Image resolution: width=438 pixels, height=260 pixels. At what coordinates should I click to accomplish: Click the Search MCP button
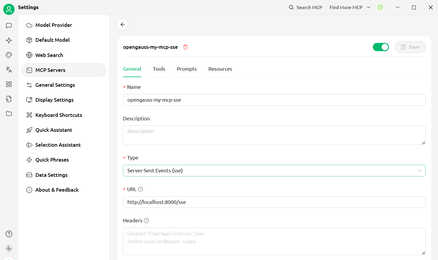305,7
